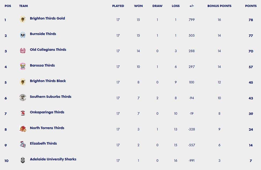Click the PLAYED column header

[x=118, y=6]
